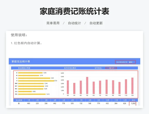The height and width of the screenshot is (114, 149).
Task: Select the 9月 table column header
Action: (99, 100)
